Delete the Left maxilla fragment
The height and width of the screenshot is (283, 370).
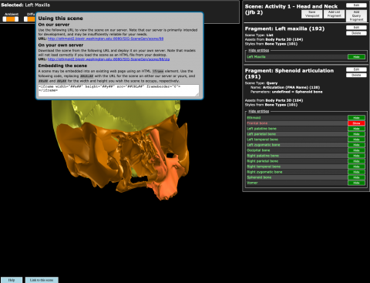(356, 33)
